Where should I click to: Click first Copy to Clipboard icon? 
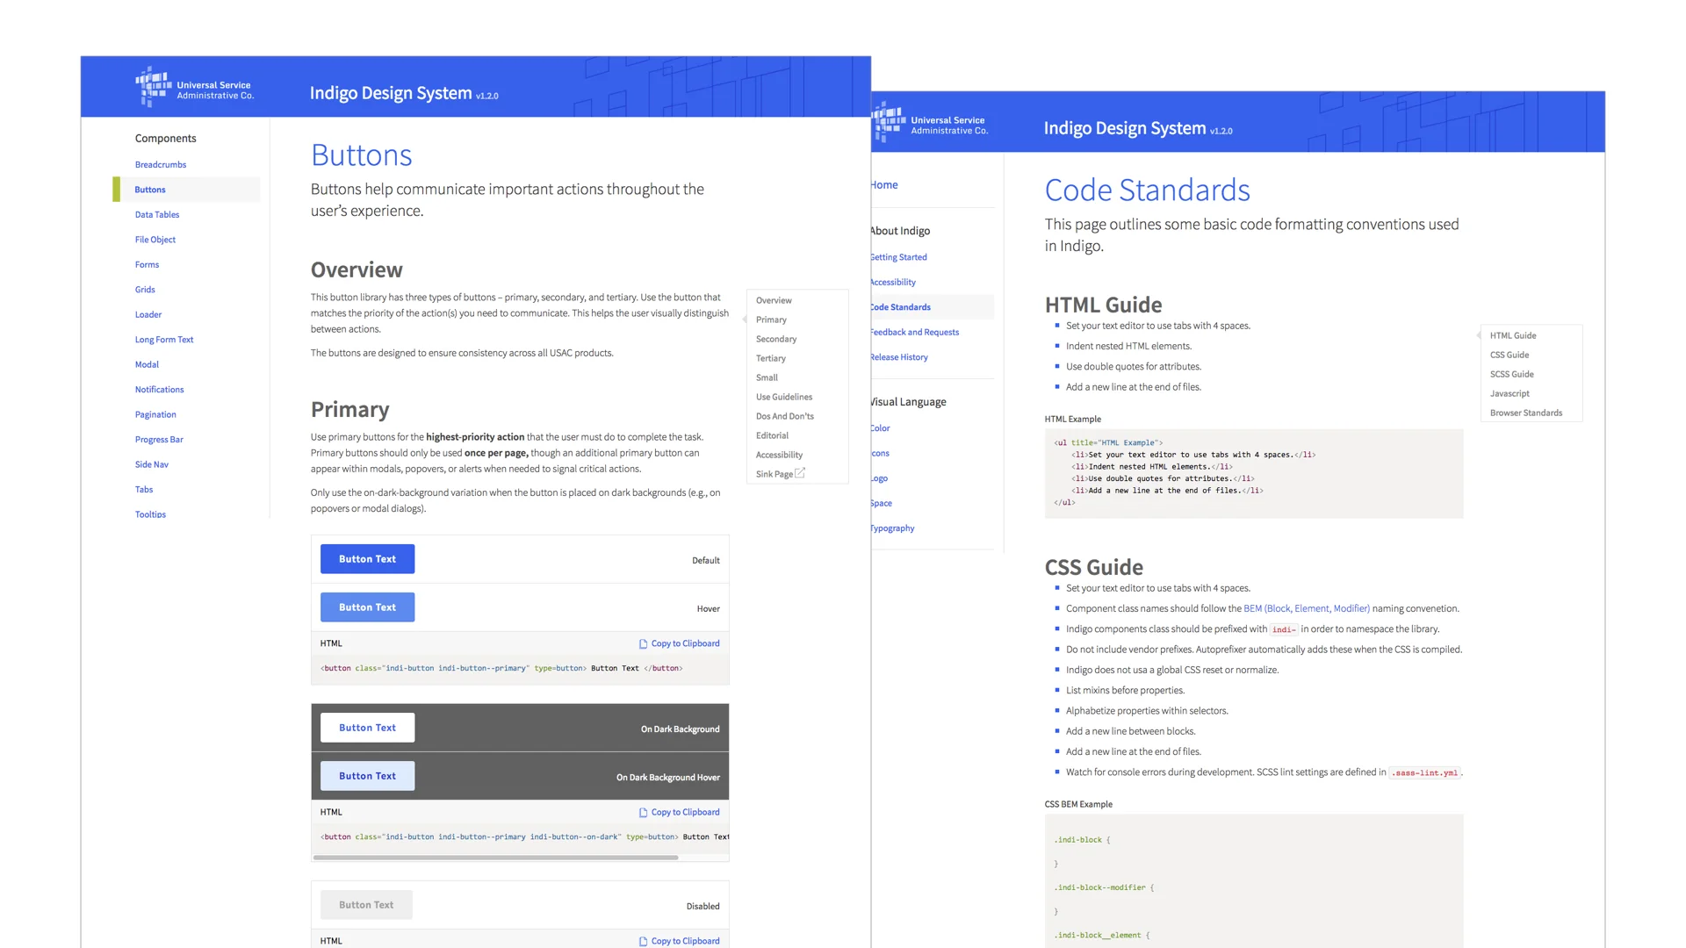click(x=643, y=643)
